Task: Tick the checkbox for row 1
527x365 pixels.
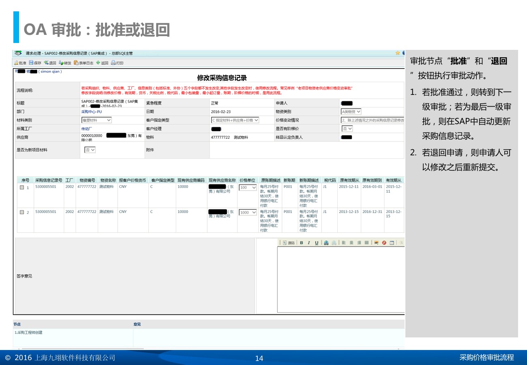Action: tap(22, 187)
